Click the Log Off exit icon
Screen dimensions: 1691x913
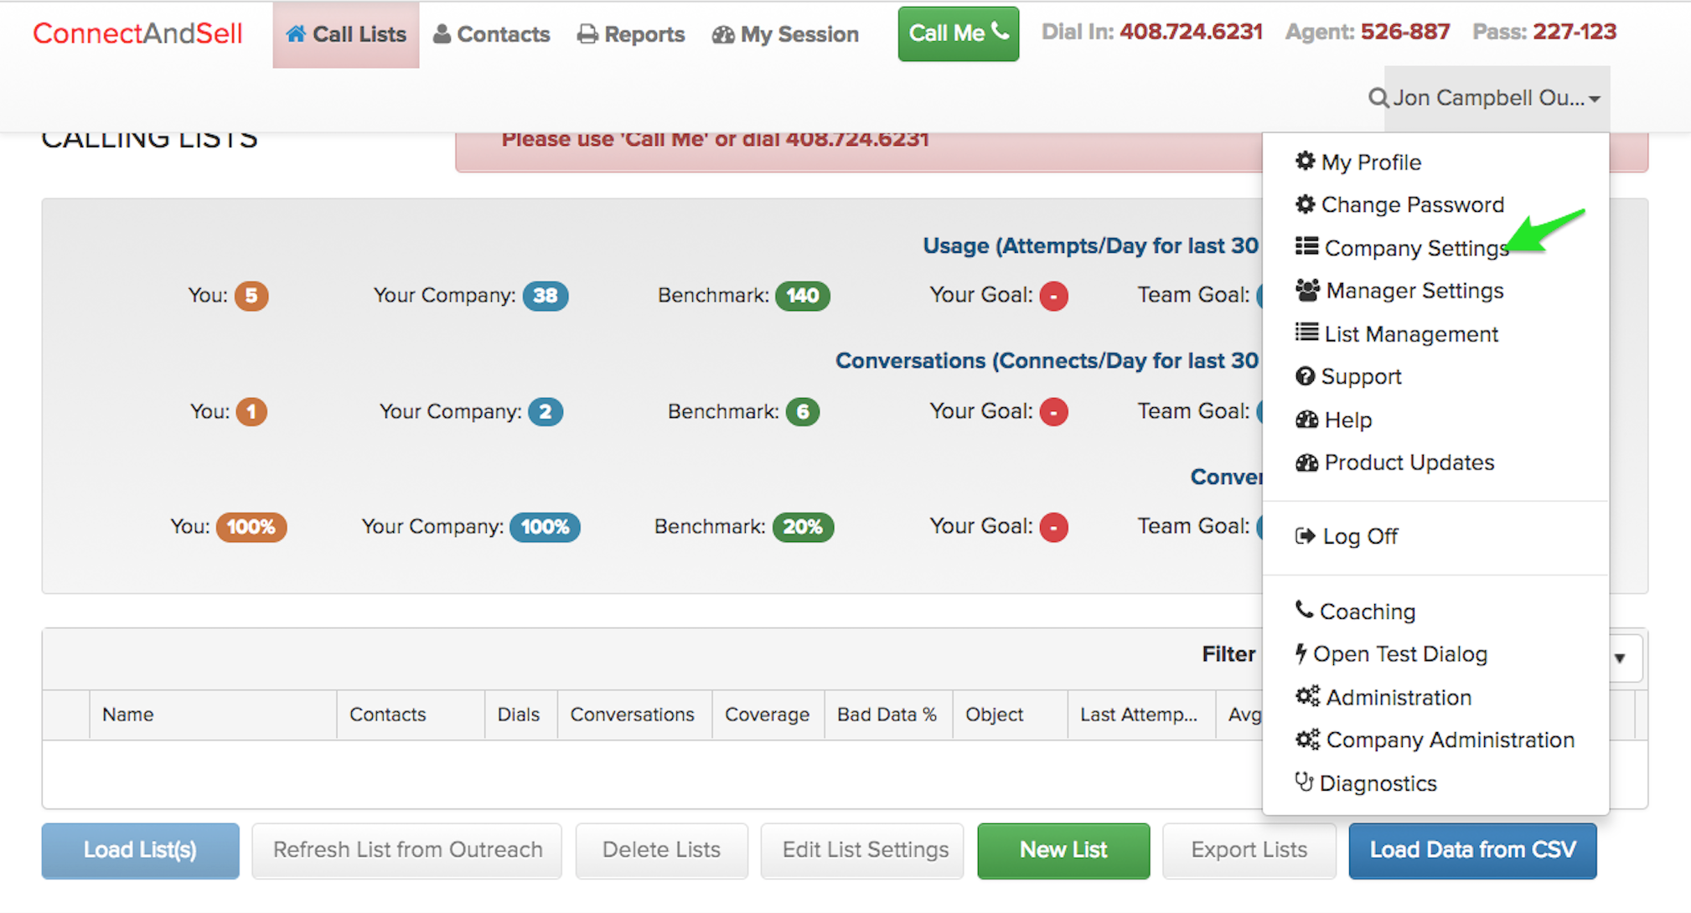pyautogui.click(x=1305, y=536)
